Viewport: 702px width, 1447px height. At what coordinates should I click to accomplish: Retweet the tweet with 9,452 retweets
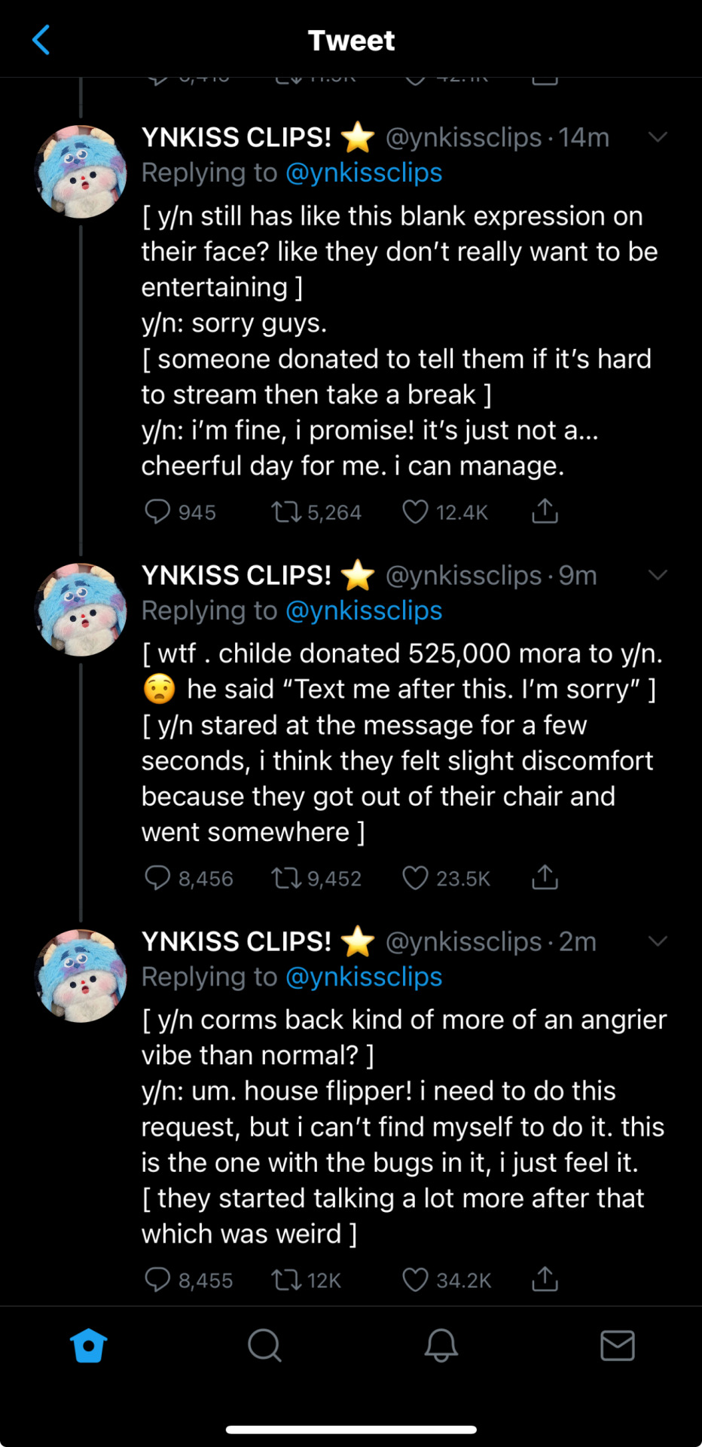pyautogui.click(x=285, y=878)
